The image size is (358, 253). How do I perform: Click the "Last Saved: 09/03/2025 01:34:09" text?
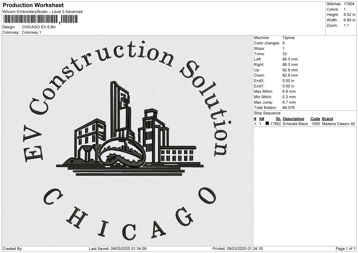tap(118, 249)
